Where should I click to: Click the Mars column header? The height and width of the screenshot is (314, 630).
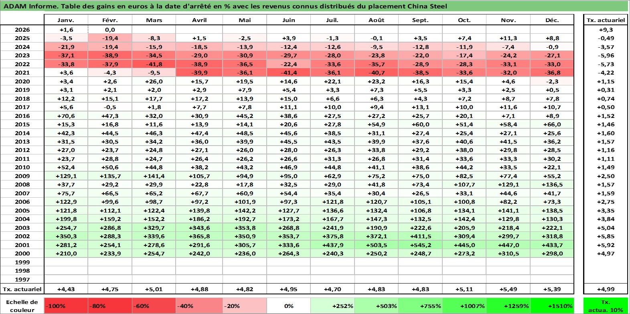point(154,20)
